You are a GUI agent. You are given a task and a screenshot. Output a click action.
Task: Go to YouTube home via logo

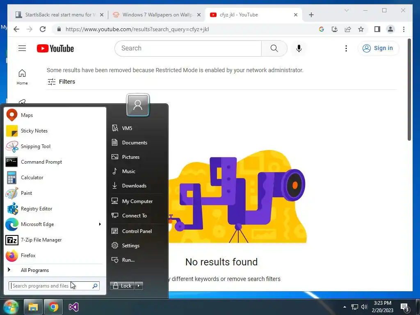coord(55,48)
